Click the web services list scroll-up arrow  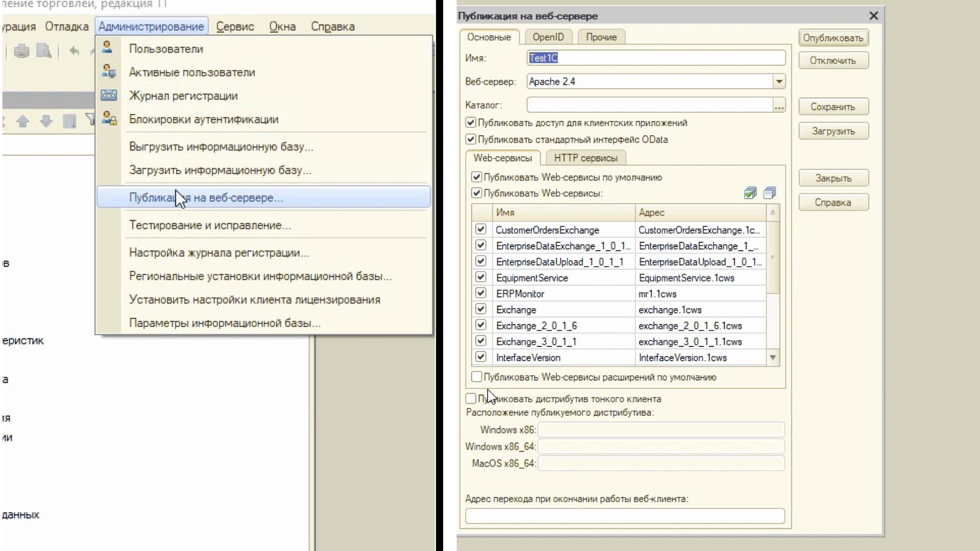tap(773, 212)
